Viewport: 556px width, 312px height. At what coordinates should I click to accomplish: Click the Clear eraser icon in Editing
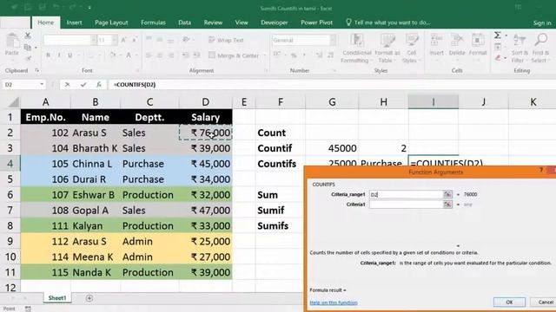(x=498, y=58)
